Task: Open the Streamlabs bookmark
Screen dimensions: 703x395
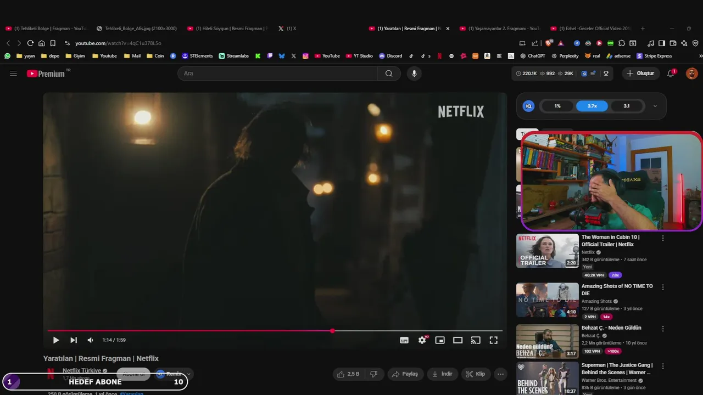Action: 233,56
